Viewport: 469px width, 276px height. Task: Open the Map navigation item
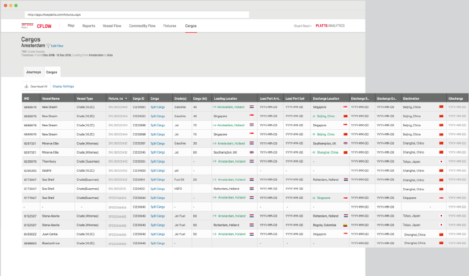point(71,26)
